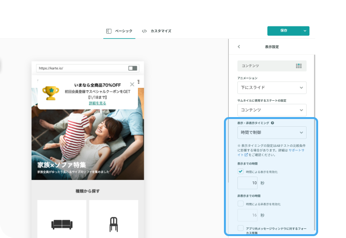Open the three-dot menu in preview
The height and width of the screenshot is (238, 346).
pos(138,82)
